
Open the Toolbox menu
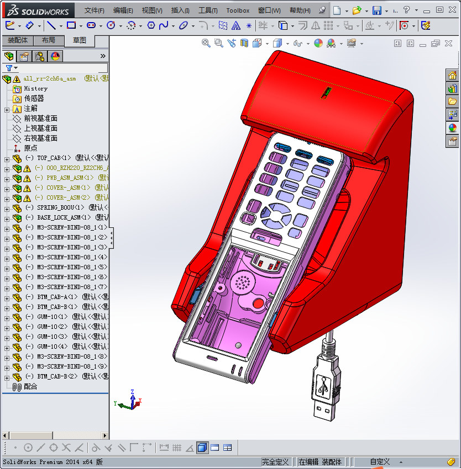[x=238, y=10]
